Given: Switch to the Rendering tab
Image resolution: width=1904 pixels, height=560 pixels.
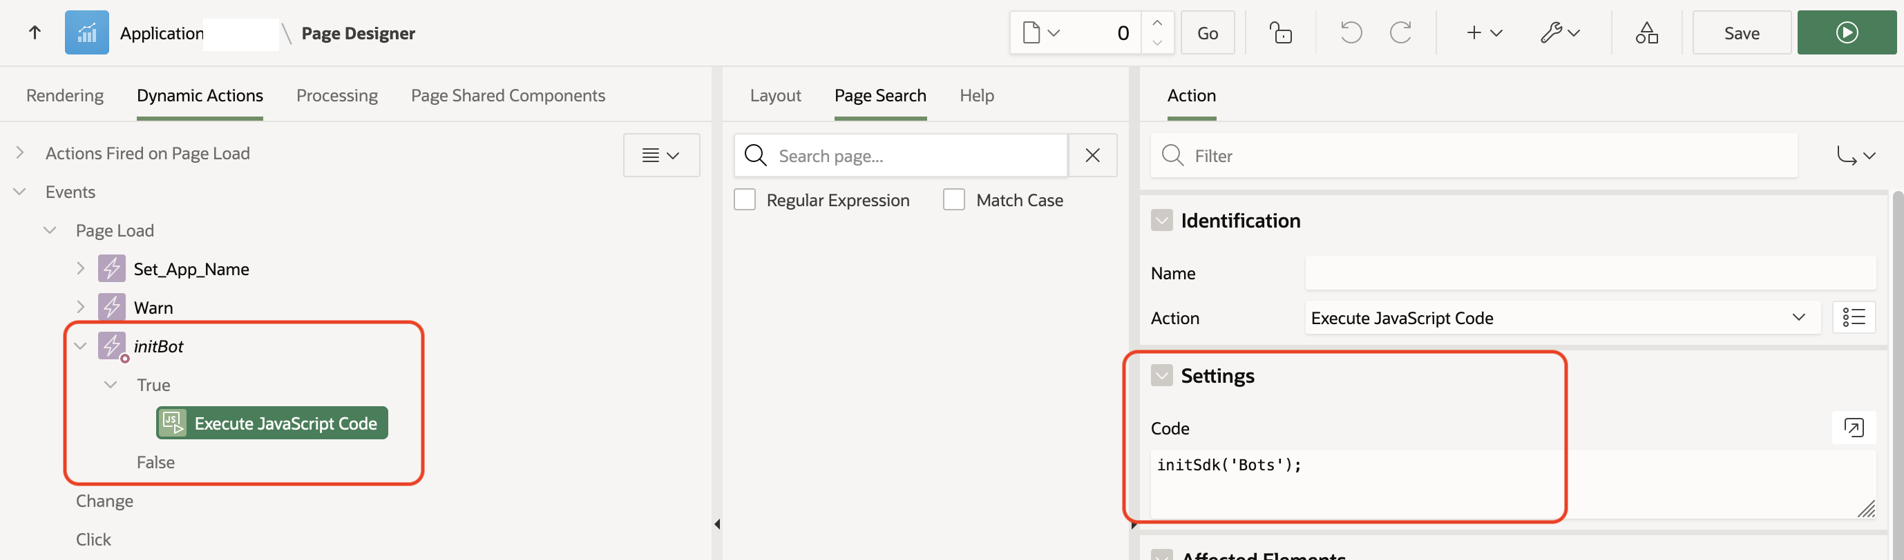Looking at the screenshot, I should pyautogui.click(x=65, y=95).
